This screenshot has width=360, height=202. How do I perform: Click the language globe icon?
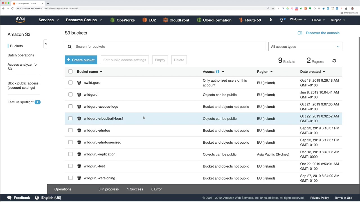(37, 198)
